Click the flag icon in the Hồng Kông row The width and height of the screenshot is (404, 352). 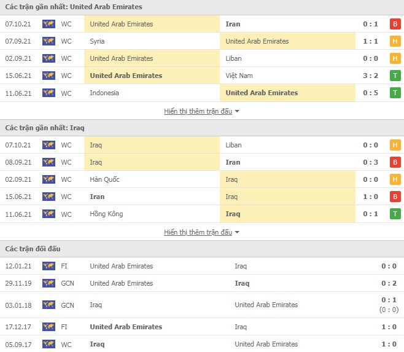click(x=49, y=214)
